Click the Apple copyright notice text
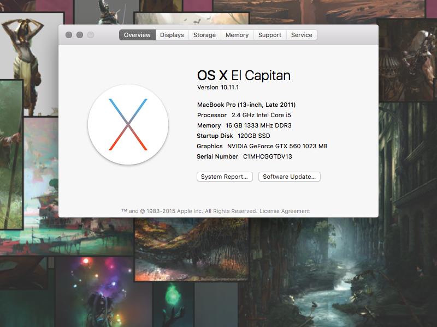Viewport: 437px width, 327px height. pos(189,211)
